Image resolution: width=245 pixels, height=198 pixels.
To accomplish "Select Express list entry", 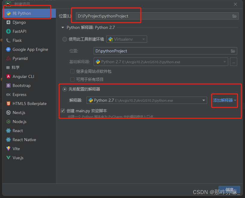I will pos(29,94).
